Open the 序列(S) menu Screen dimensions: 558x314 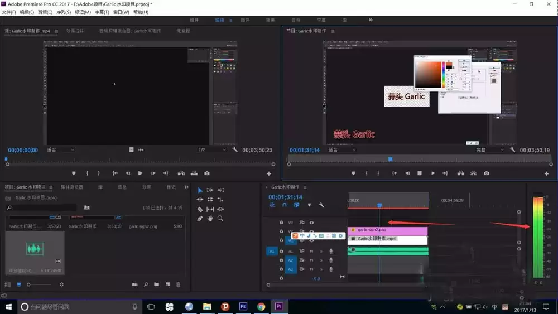64,12
